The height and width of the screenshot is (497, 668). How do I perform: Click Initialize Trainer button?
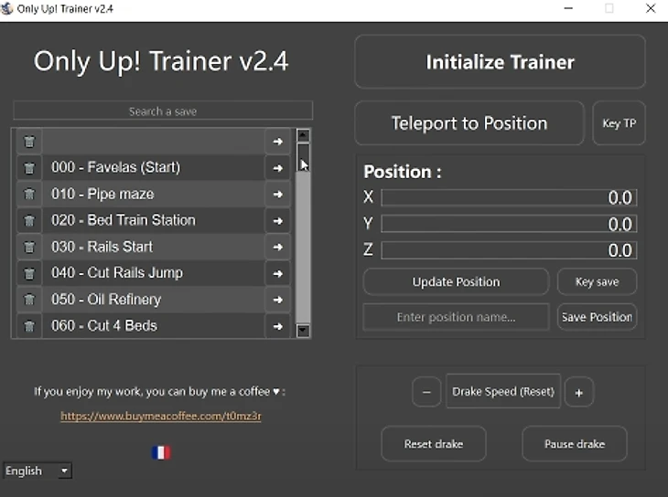501,62
